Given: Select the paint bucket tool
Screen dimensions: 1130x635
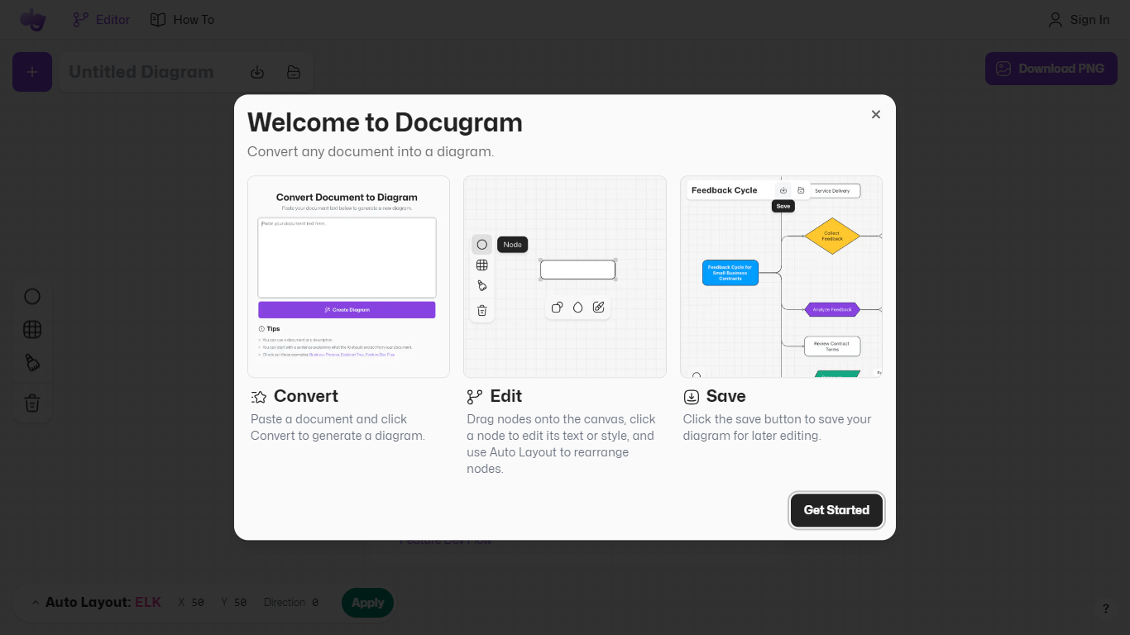Looking at the screenshot, I should 32,363.
